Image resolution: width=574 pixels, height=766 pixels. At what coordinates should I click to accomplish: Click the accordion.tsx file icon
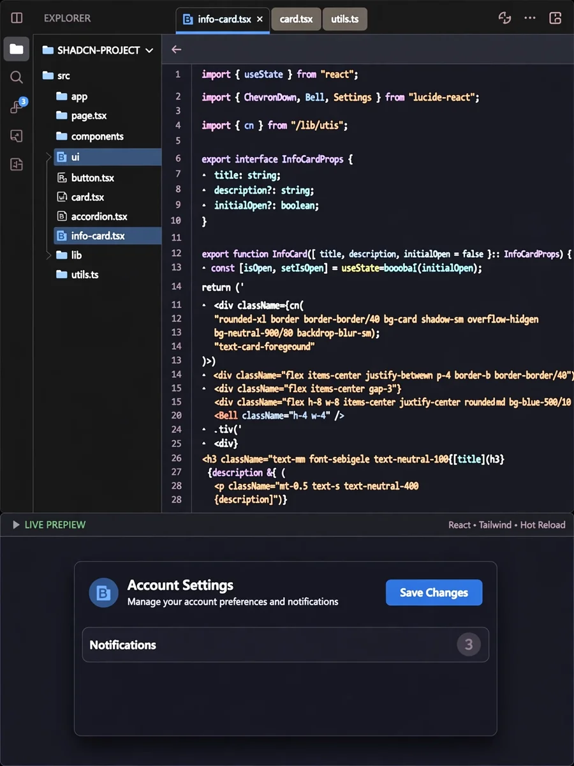point(62,216)
